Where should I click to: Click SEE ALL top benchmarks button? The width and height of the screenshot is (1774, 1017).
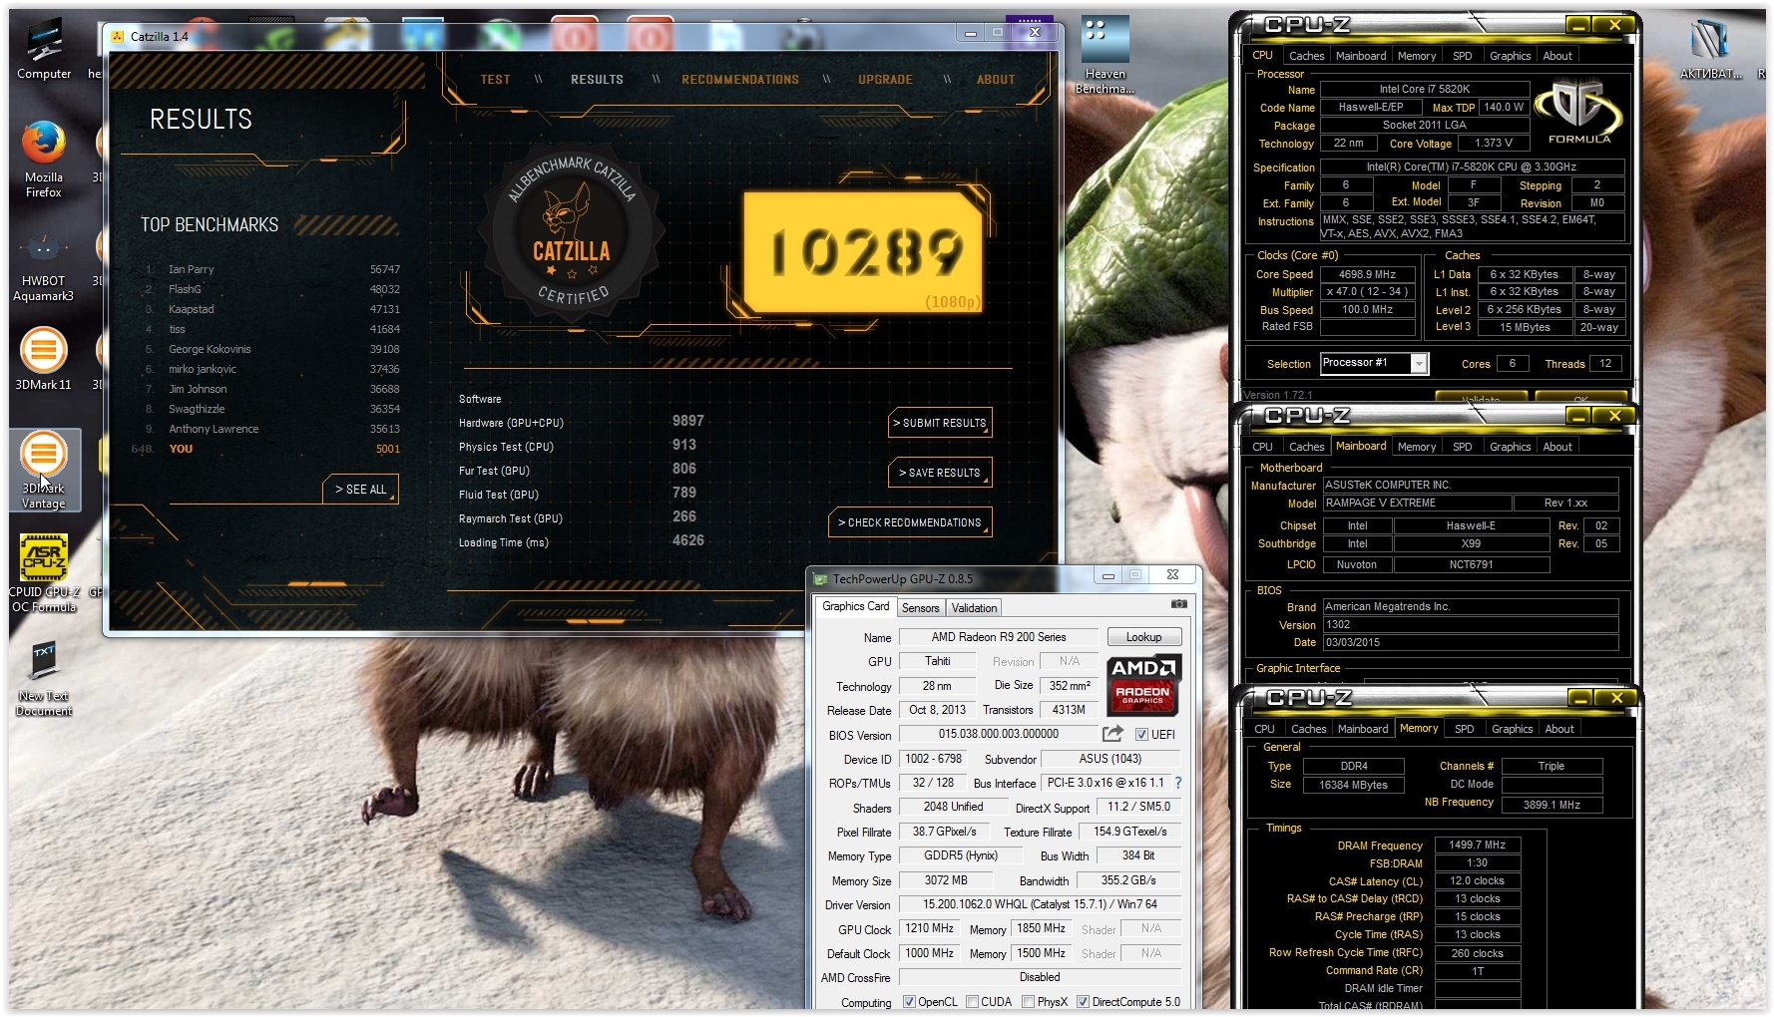360,490
